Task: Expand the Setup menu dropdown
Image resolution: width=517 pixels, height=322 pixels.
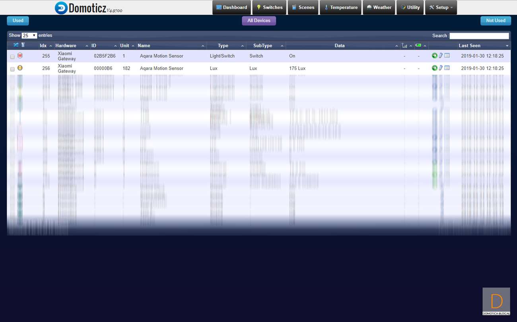Action: coord(441,8)
